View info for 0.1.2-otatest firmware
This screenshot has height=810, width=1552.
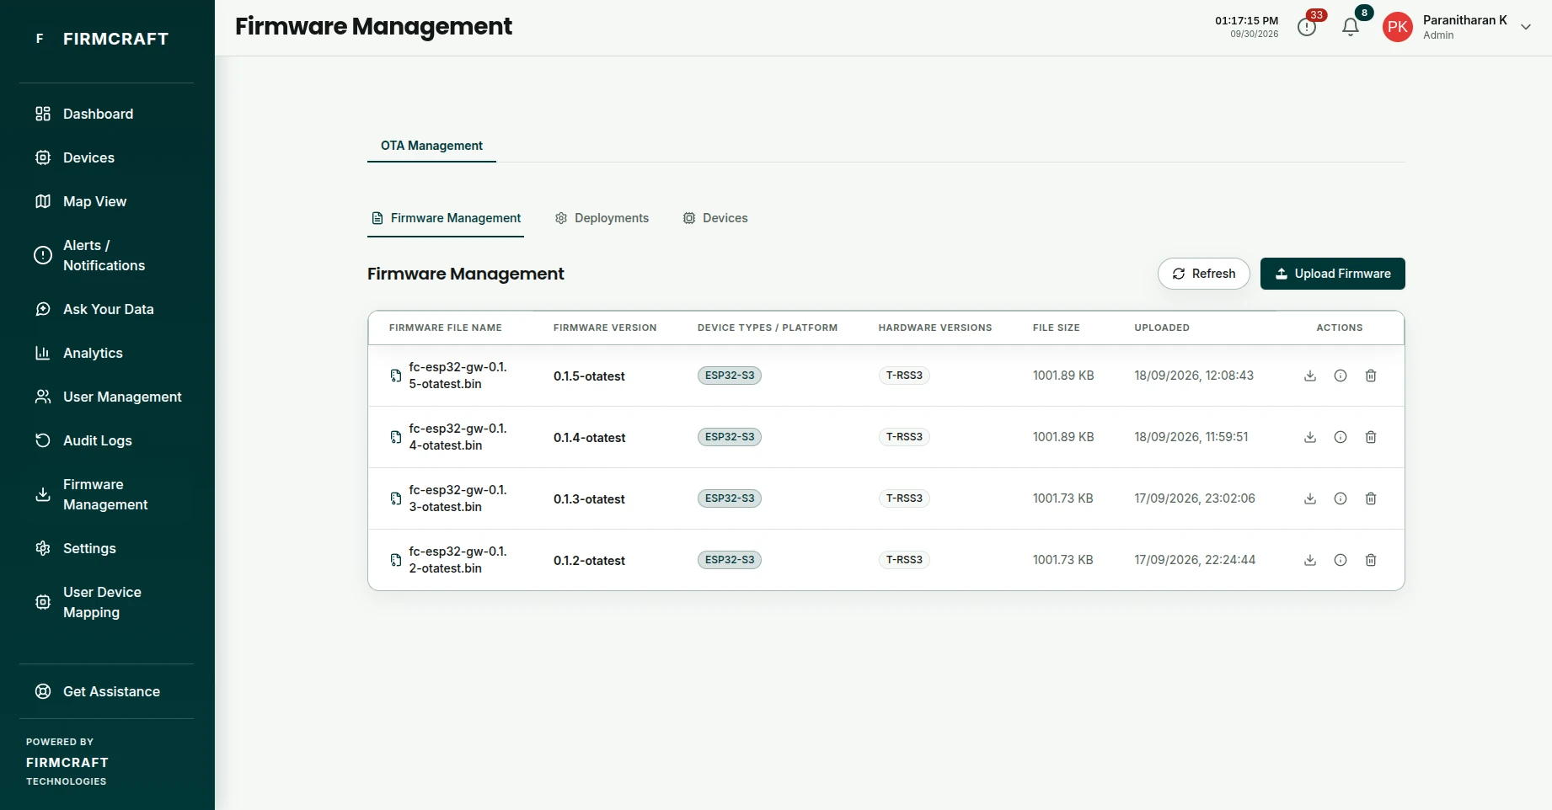1341,560
